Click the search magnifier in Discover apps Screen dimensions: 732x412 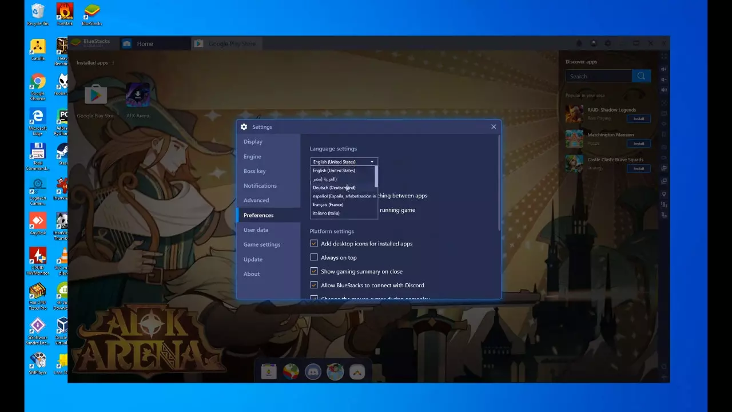click(x=641, y=76)
